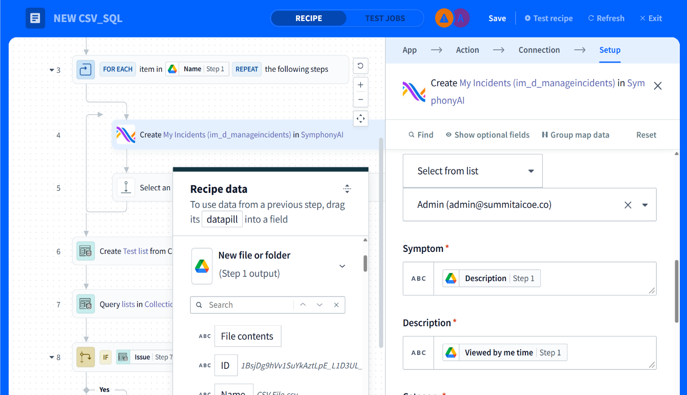
Task: Open the purple user avatar
Action: [461, 18]
